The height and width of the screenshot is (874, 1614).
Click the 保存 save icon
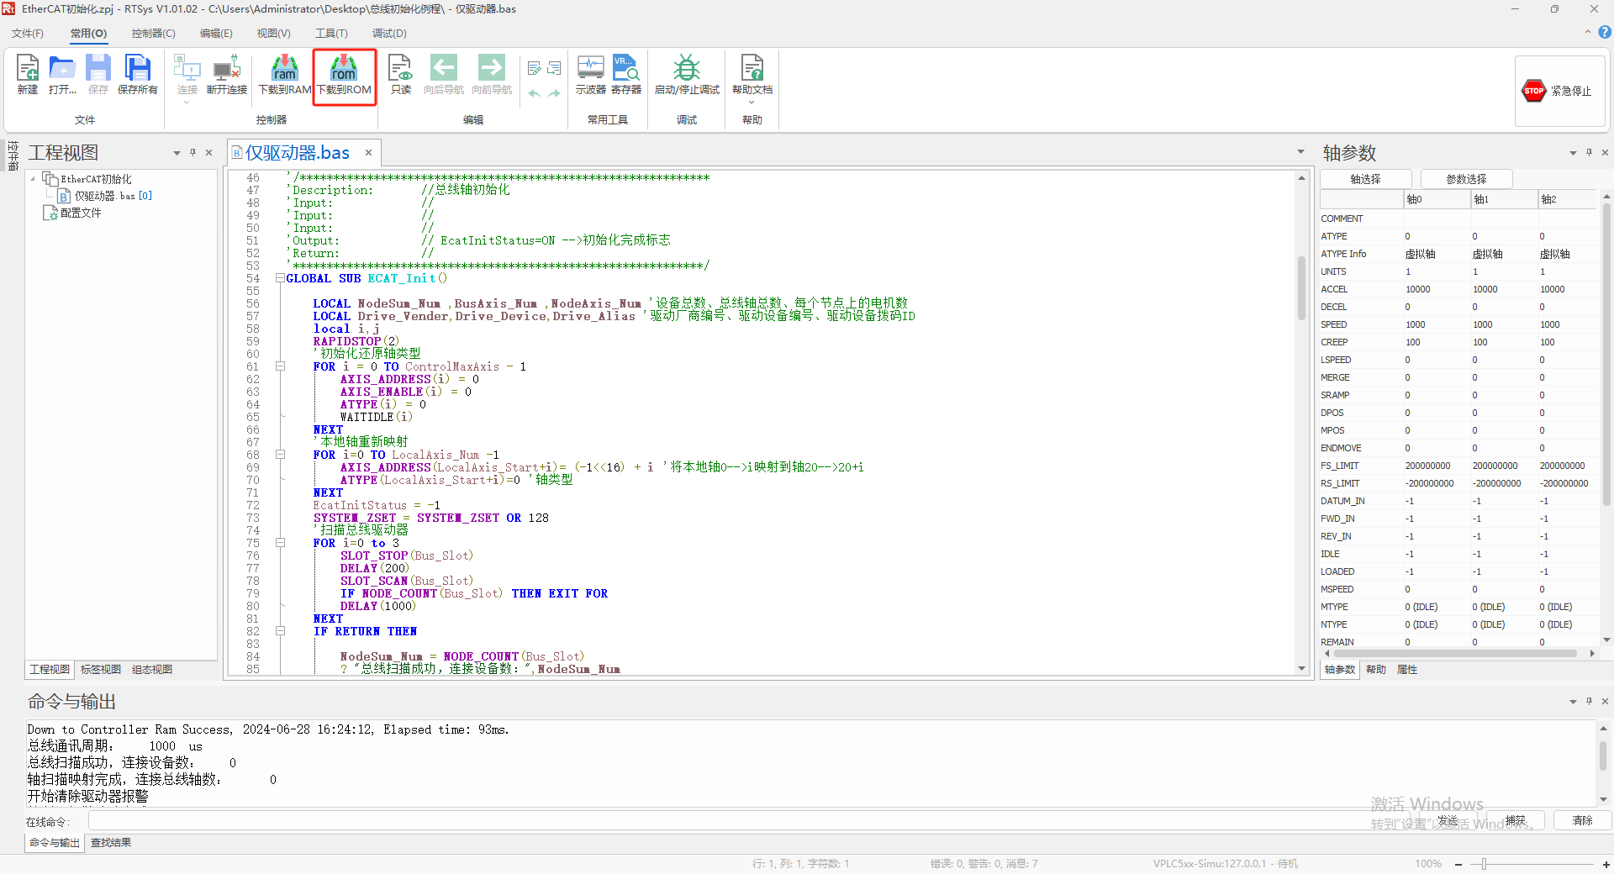(98, 75)
